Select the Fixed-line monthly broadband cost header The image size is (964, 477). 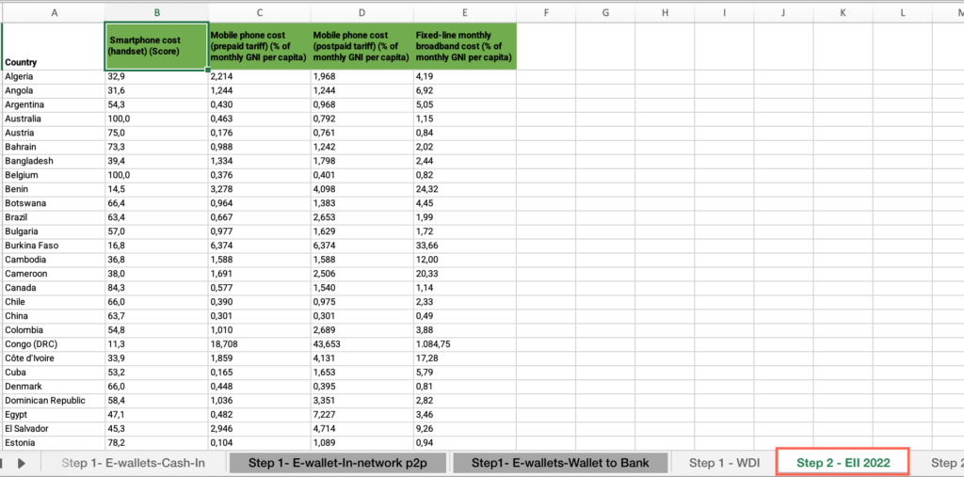coord(465,46)
